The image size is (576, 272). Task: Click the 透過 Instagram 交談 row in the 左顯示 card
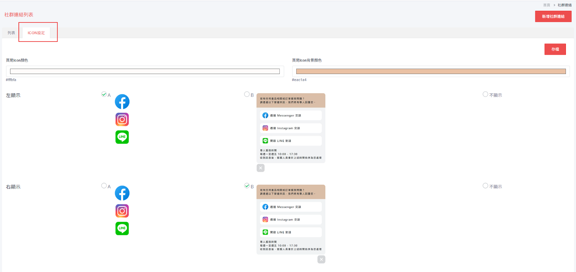(291, 128)
